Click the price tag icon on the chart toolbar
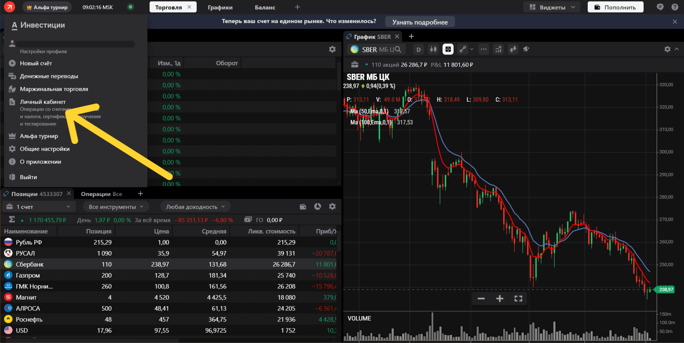Viewport: 684px width, 343px height. pyautogui.click(x=526, y=49)
